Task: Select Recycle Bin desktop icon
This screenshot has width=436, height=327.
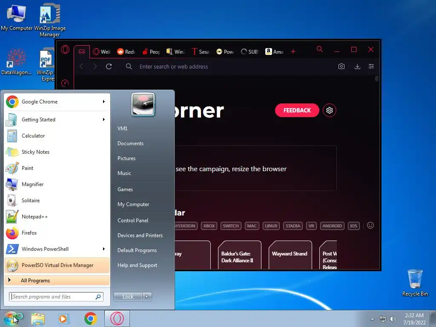Action: 415,283
